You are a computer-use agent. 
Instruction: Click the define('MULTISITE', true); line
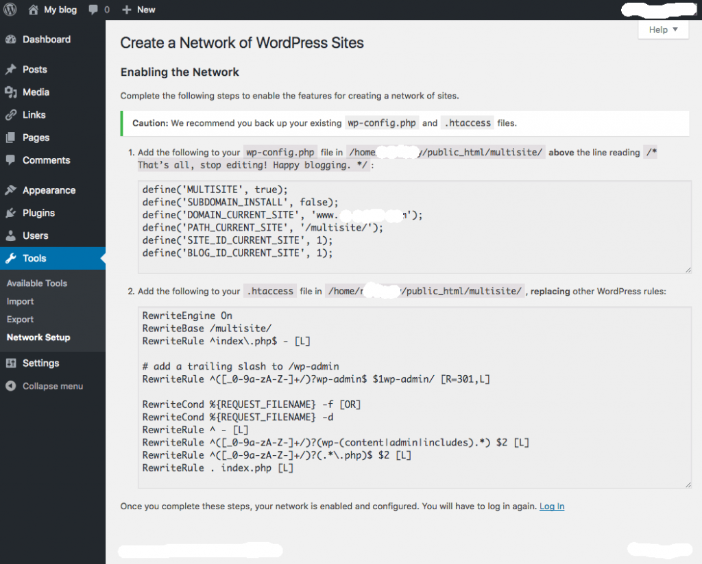click(x=215, y=190)
